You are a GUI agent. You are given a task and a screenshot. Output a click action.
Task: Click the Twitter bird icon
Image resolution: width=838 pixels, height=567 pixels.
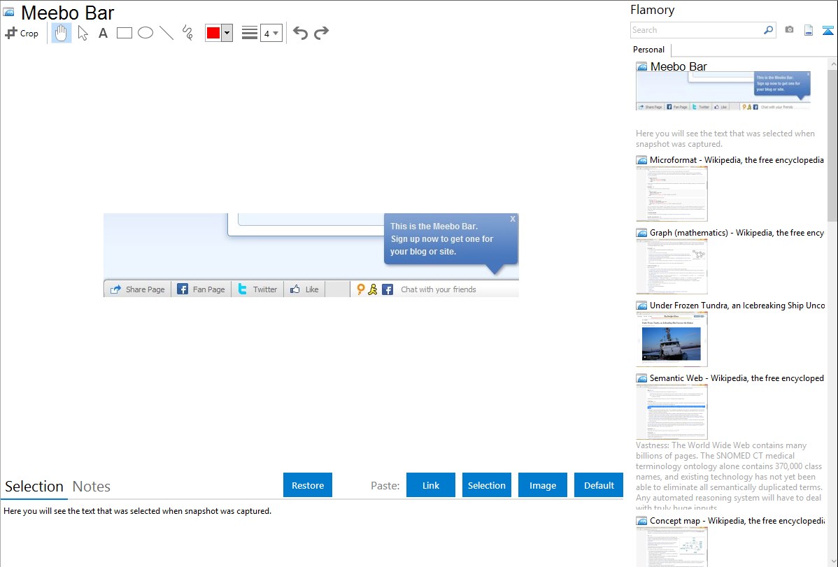coord(243,289)
